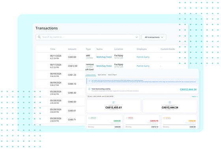Screen dimensions: 221x149
Task: Click the 06/09/2026 5:06:30 PM timestamp
Action: coord(56,75)
